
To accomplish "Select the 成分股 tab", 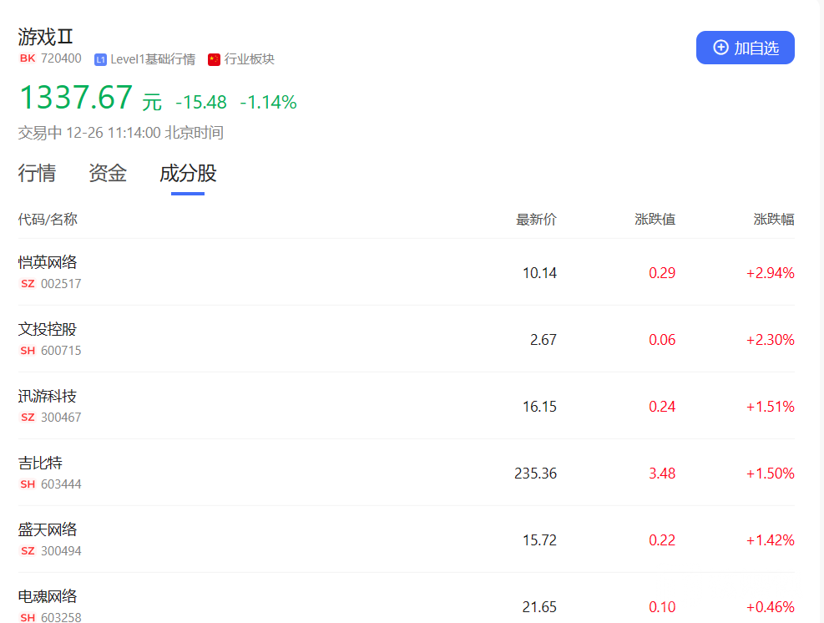I will coord(188,174).
